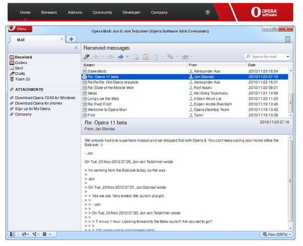The width and height of the screenshot is (303, 246).
Task: Click in the Search for mail field
Action: pos(267,57)
